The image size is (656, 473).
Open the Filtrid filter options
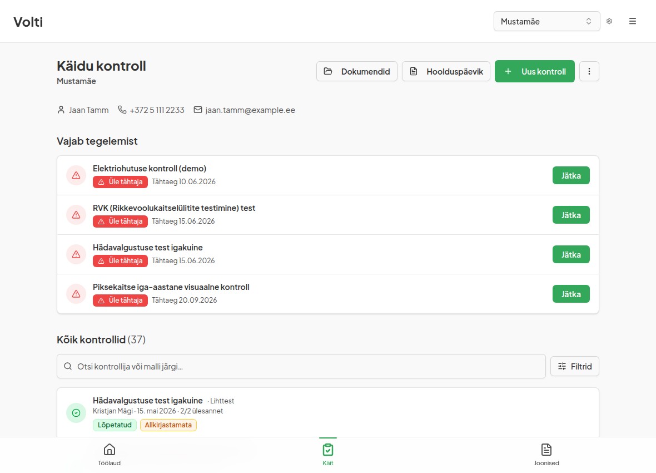click(x=574, y=367)
